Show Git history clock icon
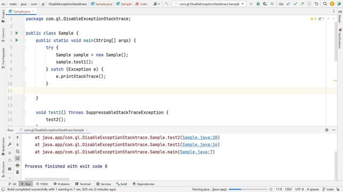The height and width of the screenshot is (192, 343). 309,4
